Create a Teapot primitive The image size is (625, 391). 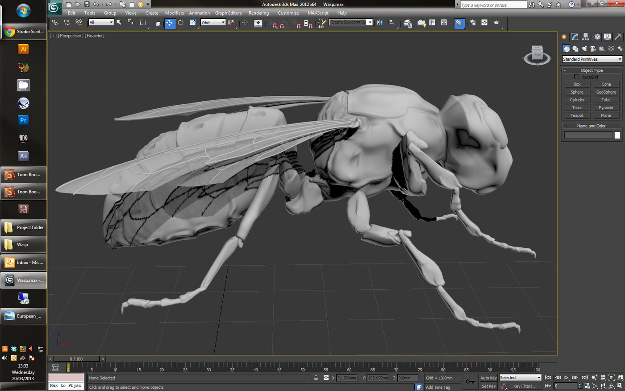pos(577,115)
